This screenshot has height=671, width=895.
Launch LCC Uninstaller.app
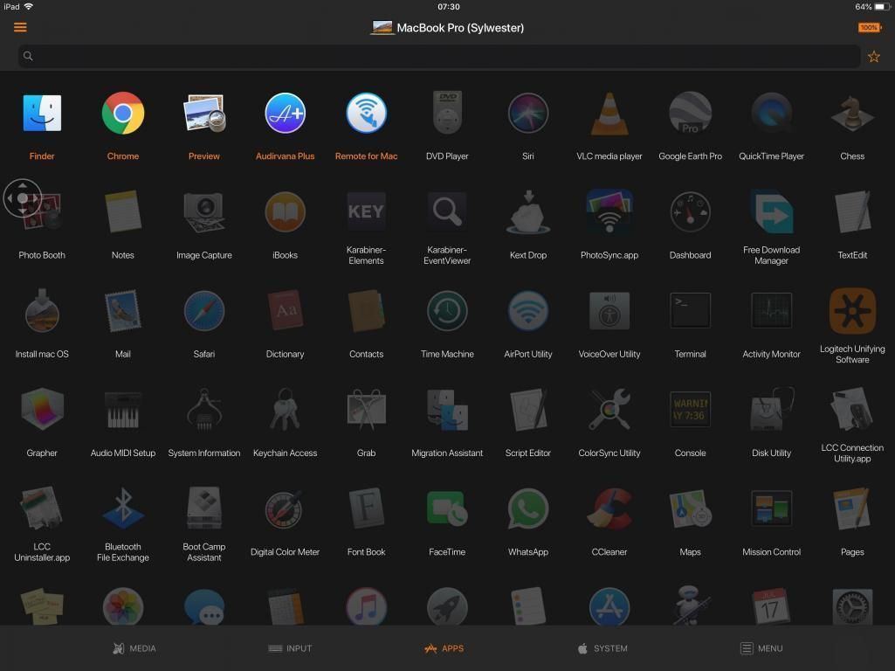coord(42,508)
